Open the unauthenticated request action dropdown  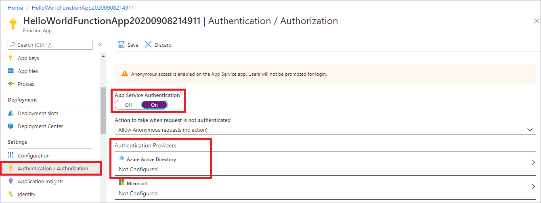pos(325,130)
